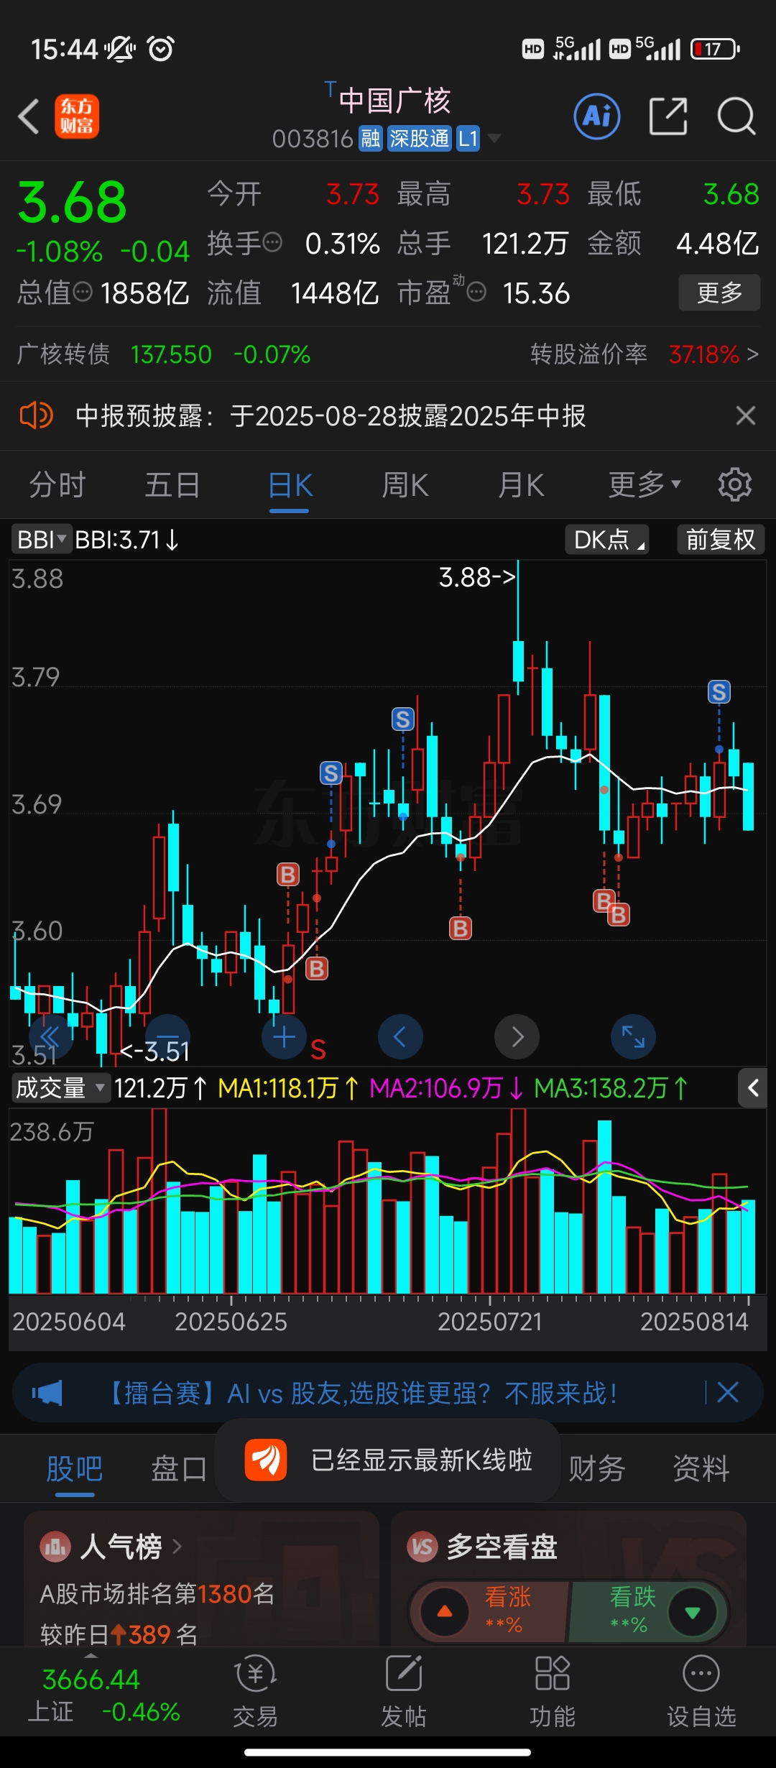
Task: Open 股吧 tab
Action: [75, 1468]
